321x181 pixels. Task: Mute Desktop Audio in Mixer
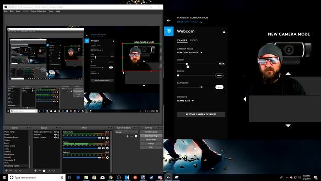coord(103,138)
